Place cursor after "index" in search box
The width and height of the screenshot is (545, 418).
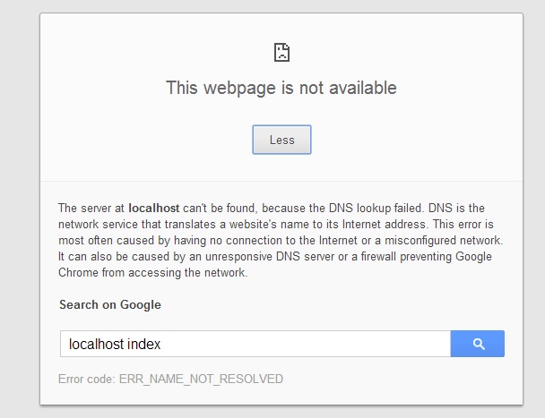(162, 344)
